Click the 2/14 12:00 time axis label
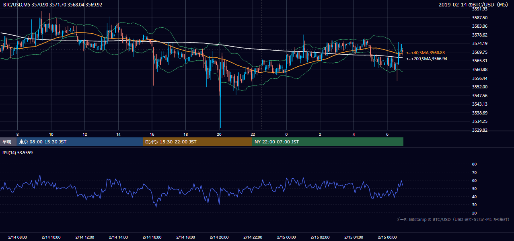This screenshot has height=241, width=514. click(x=84, y=237)
